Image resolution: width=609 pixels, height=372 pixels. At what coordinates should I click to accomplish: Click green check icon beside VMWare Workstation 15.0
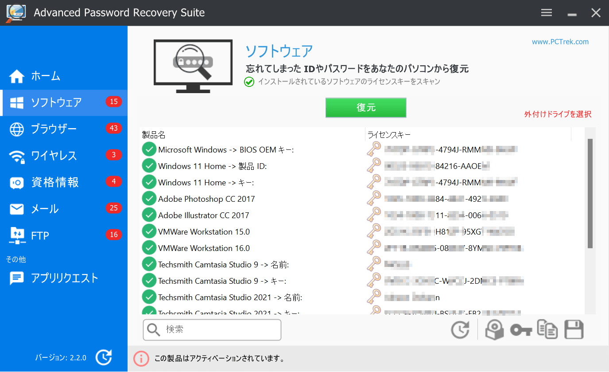click(149, 231)
